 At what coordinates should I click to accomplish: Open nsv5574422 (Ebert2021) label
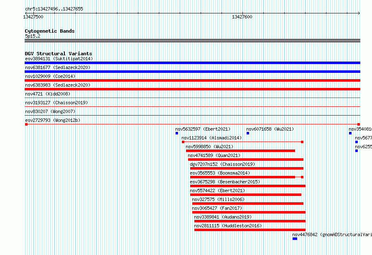tap(217, 191)
